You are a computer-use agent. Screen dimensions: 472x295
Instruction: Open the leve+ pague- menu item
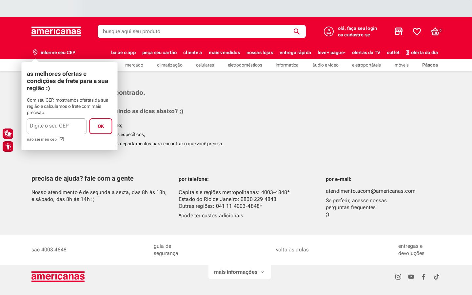(331, 52)
